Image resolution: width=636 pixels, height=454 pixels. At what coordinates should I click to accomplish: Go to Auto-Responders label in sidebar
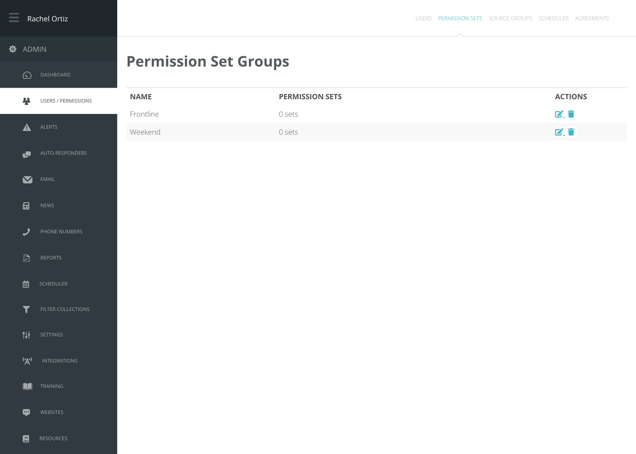pyautogui.click(x=64, y=153)
